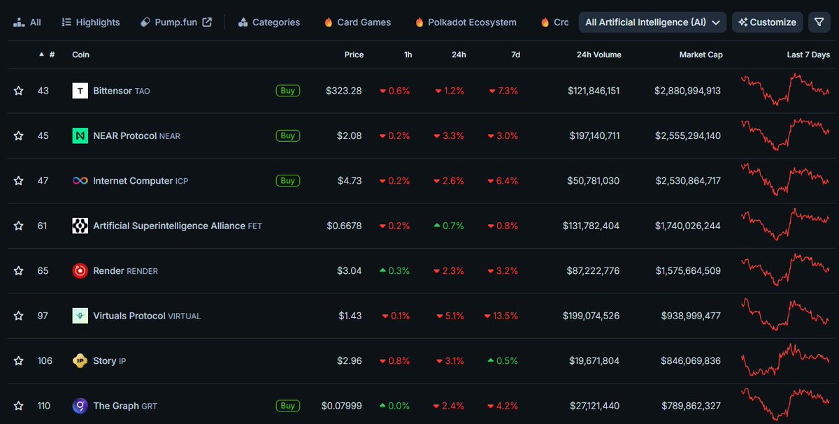Click the Render red logo icon

[80, 271]
